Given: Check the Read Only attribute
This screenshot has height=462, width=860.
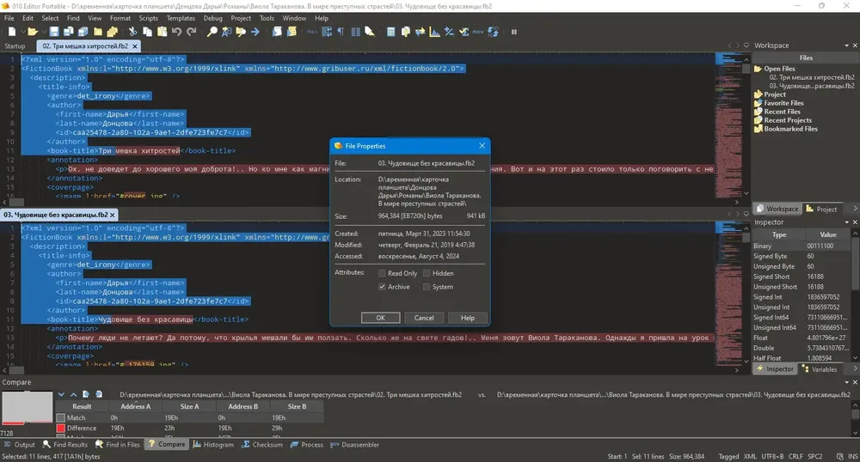Looking at the screenshot, I should [382, 273].
